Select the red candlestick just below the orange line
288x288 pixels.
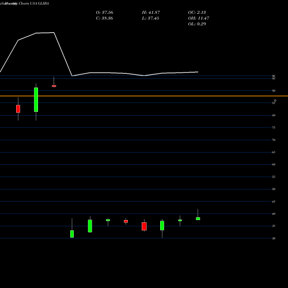pos(18,109)
